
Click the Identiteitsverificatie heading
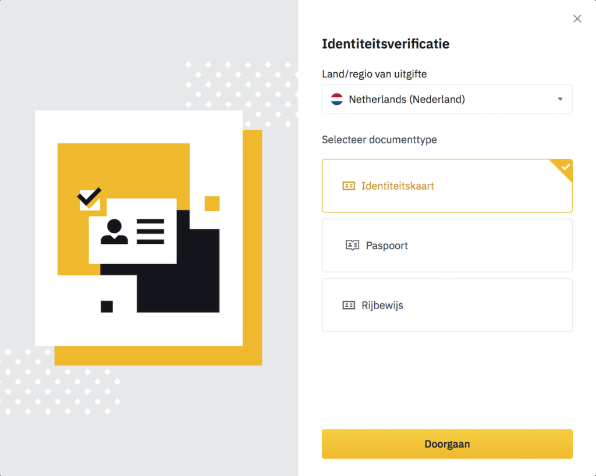385,44
